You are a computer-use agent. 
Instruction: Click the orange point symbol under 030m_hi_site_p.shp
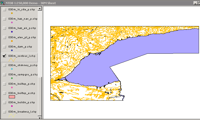12,13
